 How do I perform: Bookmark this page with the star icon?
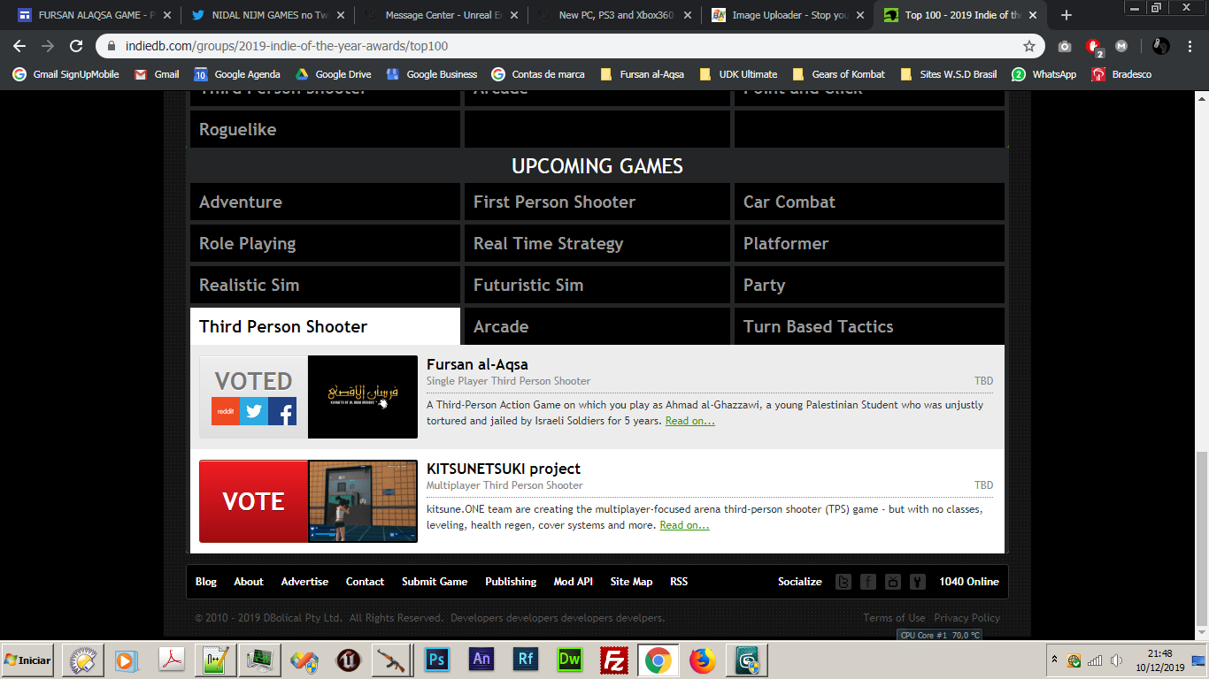(1028, 46)
